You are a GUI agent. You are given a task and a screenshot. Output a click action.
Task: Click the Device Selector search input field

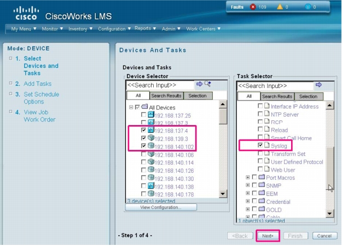point(160,85)
